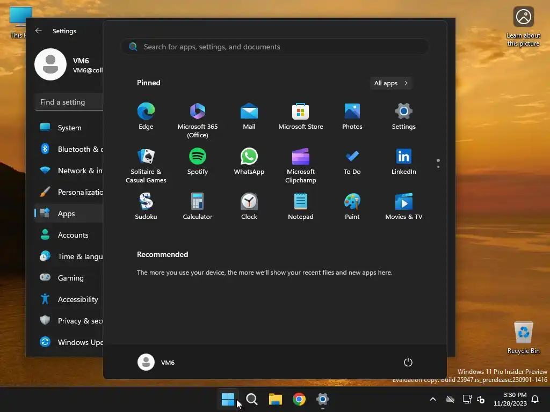This screenshot has width=550, height=412.
Task: Launch Google Chrome from taskbar
Action: [x=299, y=399]
